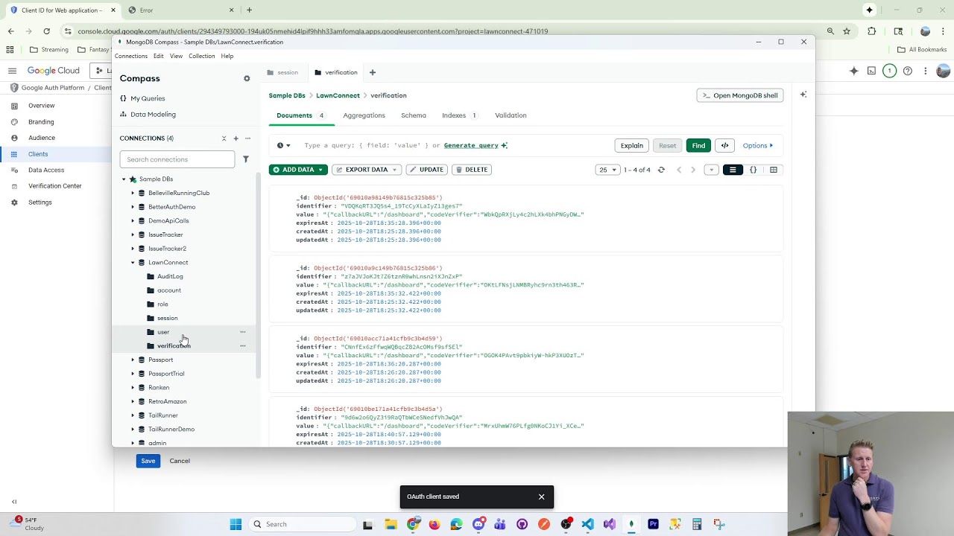The width and height of the screenshot is (954, 536).
Task: Open Windows Start menu
Action: 236,524
